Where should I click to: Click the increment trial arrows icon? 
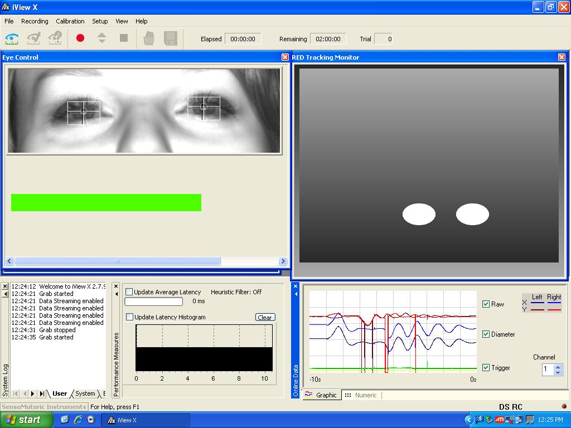[101, 38]
